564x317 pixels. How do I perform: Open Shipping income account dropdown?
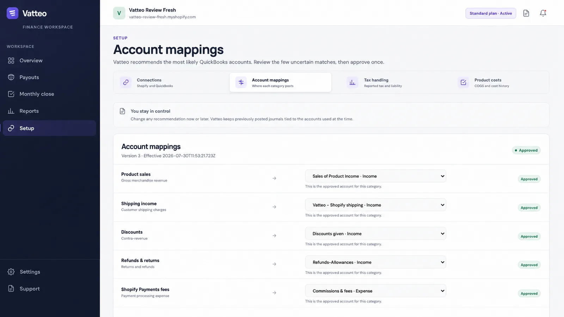pos(375,205)
